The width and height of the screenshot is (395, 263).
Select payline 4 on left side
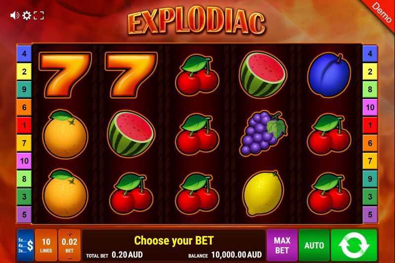pyautogui.click(x=24, y=54)
